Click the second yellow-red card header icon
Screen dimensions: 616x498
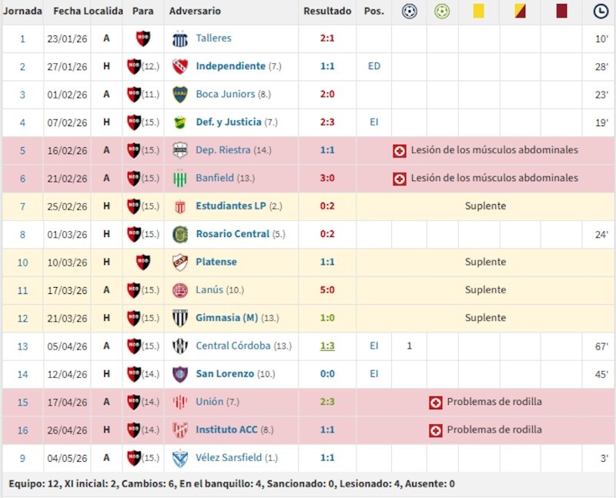pyautogui.click(x=521, y=11)
